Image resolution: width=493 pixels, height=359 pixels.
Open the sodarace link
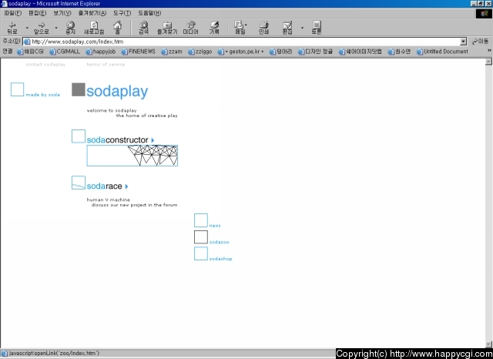105,186
